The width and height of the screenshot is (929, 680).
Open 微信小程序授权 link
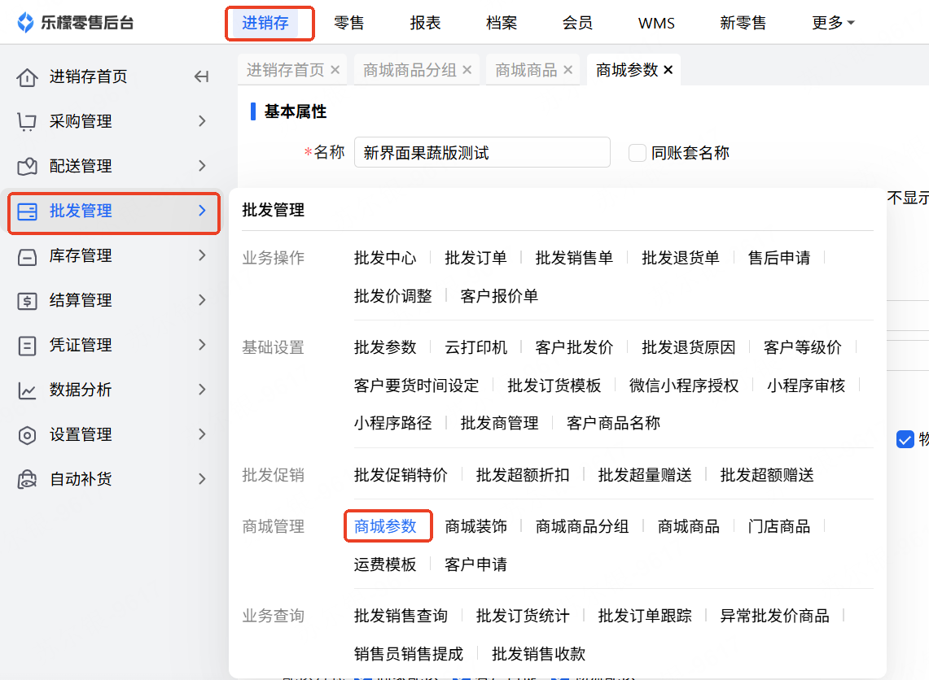(x=684, y=386)
